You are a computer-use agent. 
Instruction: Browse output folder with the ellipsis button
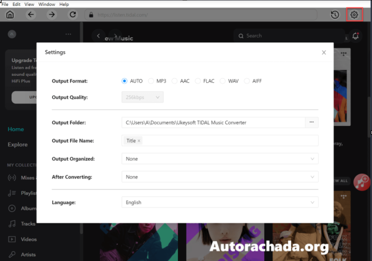click(312, 122)
